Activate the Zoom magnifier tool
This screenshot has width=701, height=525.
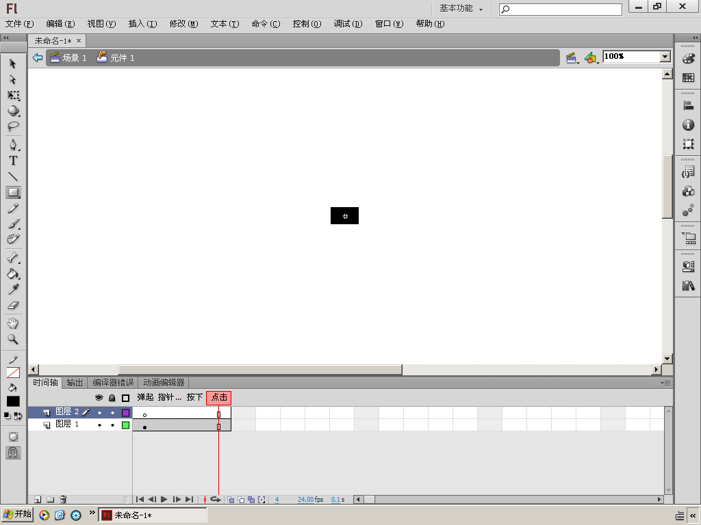click(13, 340)
